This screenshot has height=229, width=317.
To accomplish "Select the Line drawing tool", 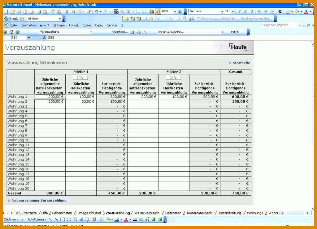I will [x=50, y=219].
